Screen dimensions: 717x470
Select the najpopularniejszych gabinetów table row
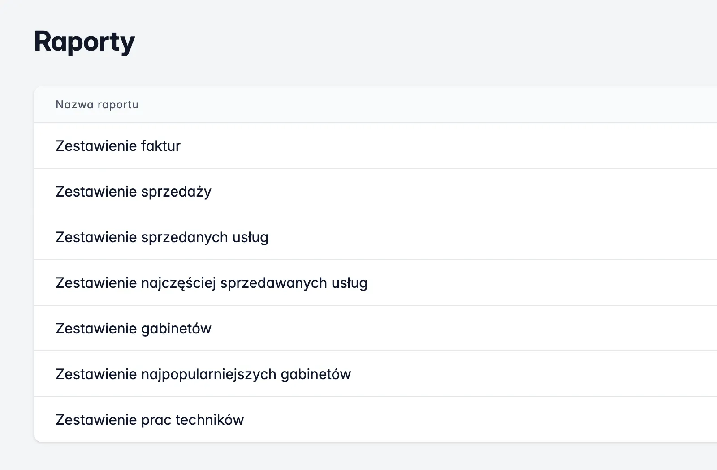203,374
